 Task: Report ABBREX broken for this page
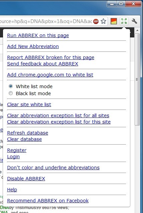point(50,57)
